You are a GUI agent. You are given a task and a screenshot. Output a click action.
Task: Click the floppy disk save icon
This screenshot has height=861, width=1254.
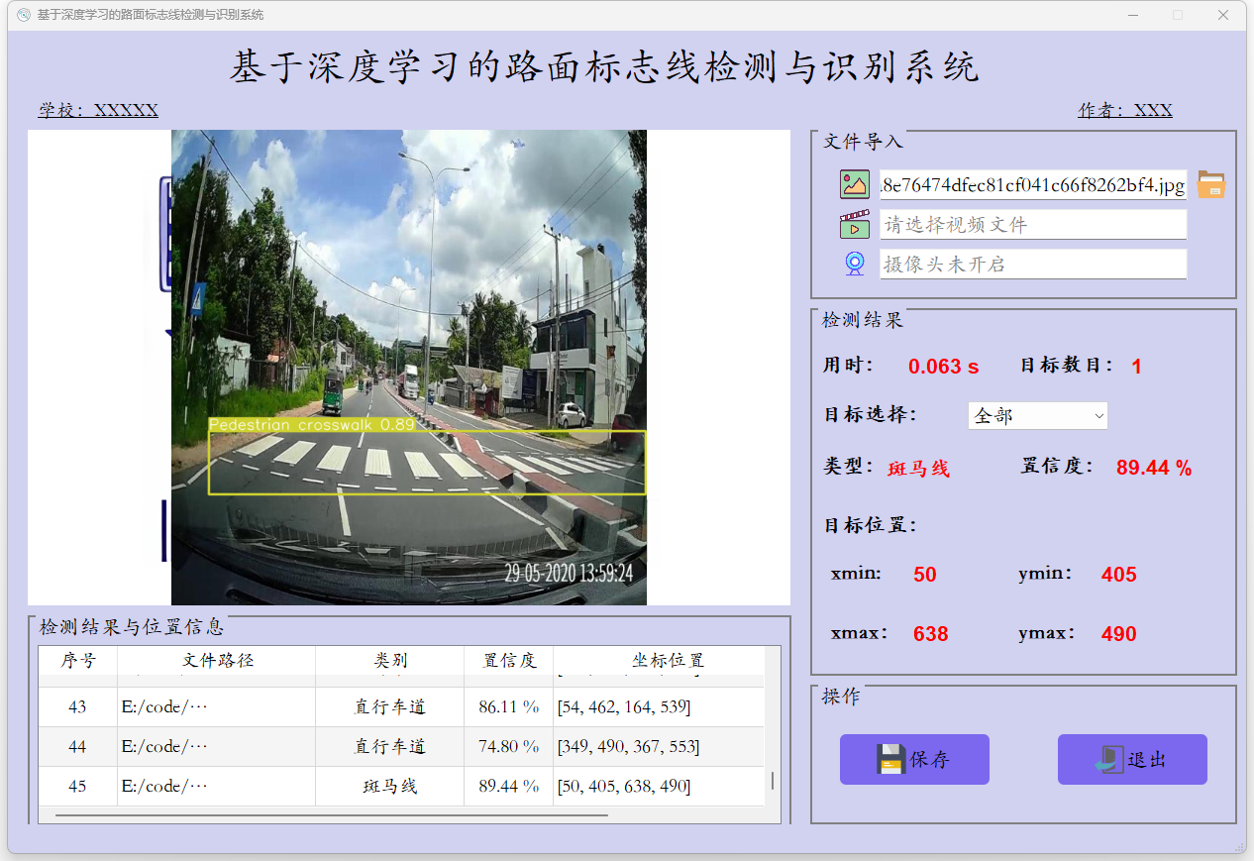point(891,759)
